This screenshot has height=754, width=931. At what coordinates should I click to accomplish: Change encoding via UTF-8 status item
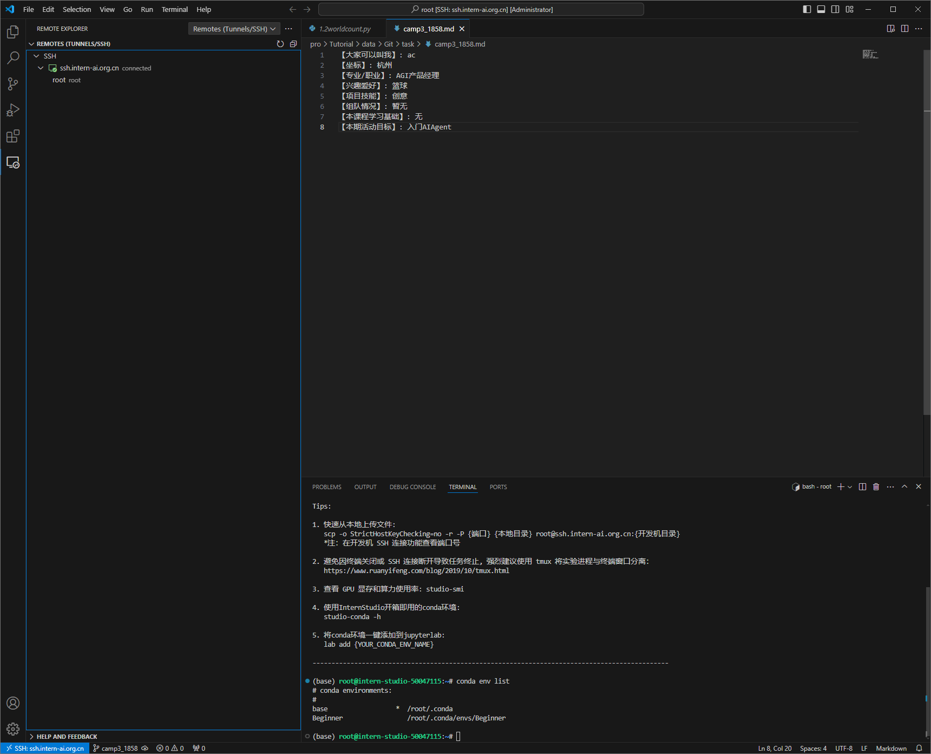coord(844,748)
